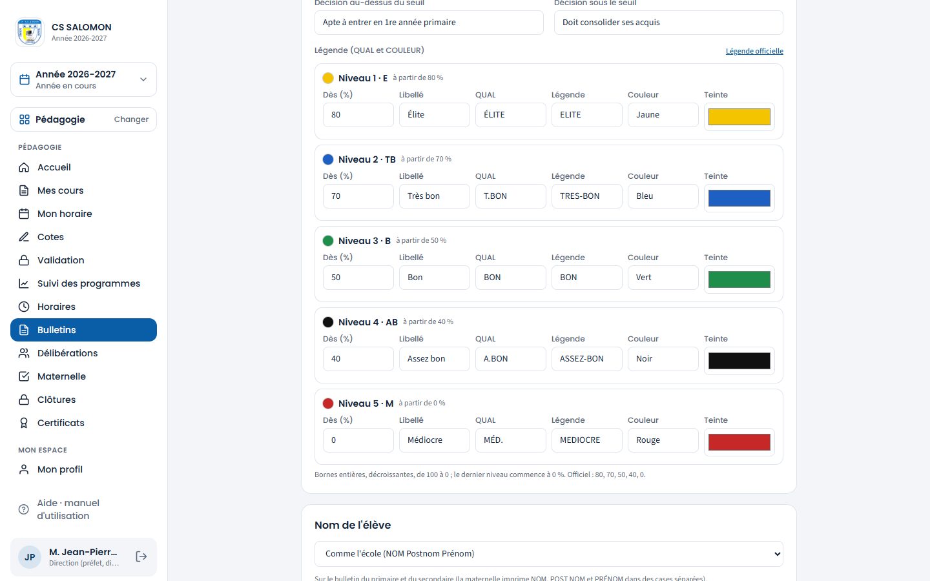Edit the Apte à entrer en 1re année field

coord(429,23)
